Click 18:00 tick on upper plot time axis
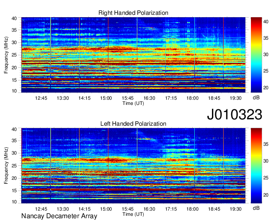Viewport: 273px width, 221px height. point(192,98)
